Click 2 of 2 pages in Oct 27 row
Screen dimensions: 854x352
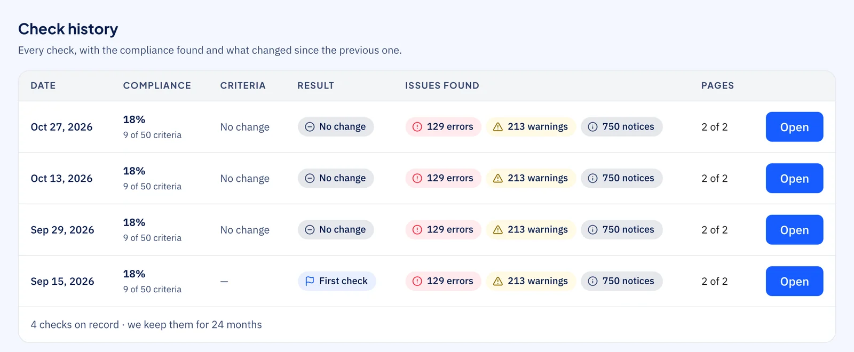714,127
